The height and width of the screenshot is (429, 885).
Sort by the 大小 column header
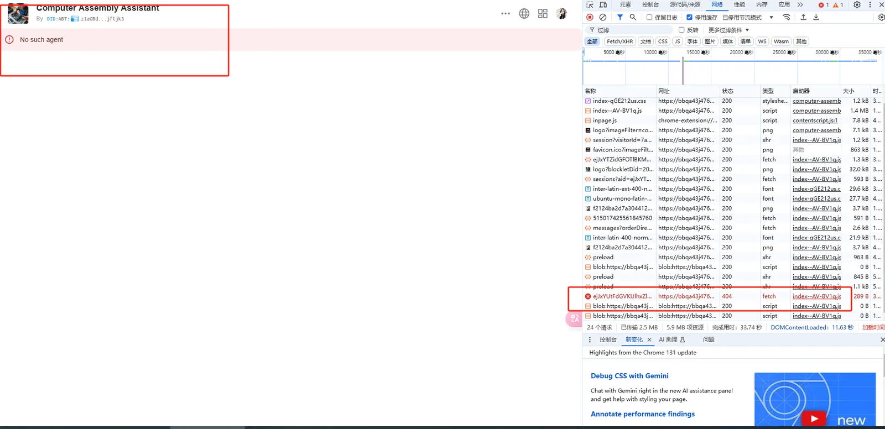click(856, 91)
